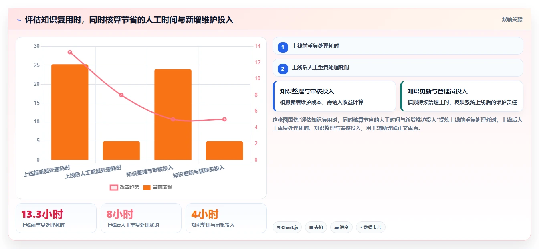Click the page title 评估知识复用时
Image resolution: width=539 pixels, height=249 pixels.
129,20
